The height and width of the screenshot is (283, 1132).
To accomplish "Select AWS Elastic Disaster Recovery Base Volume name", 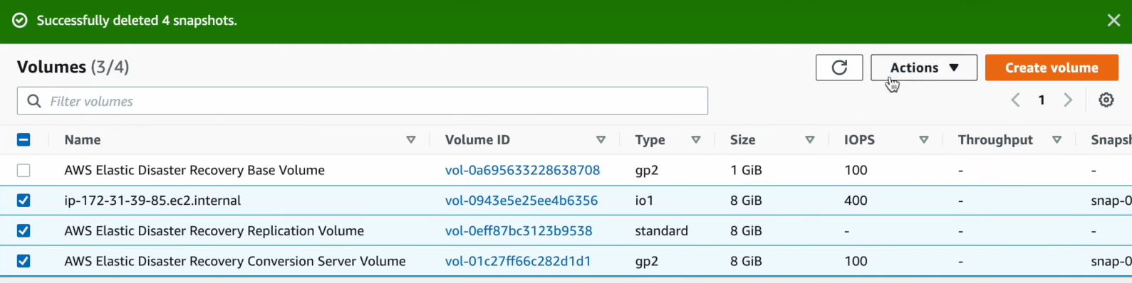I will pos(194,170).
